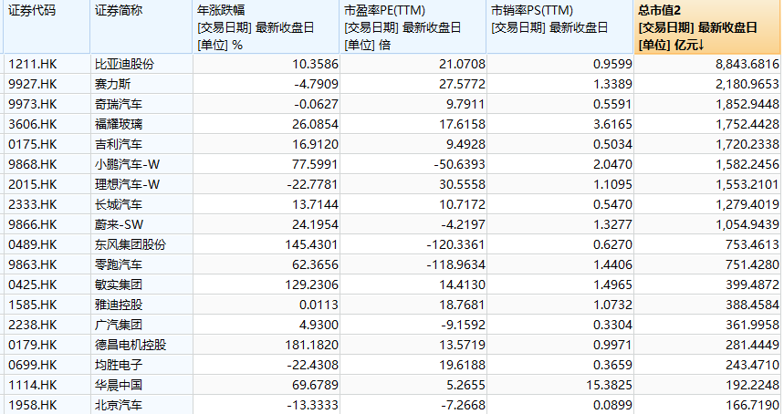
Task: Select stock code 9973.HK
Action: 33,104
